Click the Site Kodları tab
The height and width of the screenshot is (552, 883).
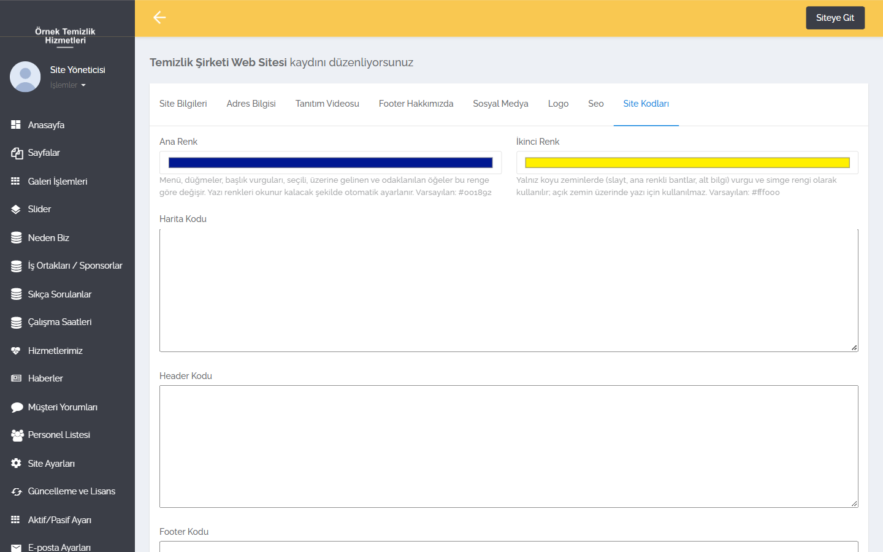[x=646, y=104]
